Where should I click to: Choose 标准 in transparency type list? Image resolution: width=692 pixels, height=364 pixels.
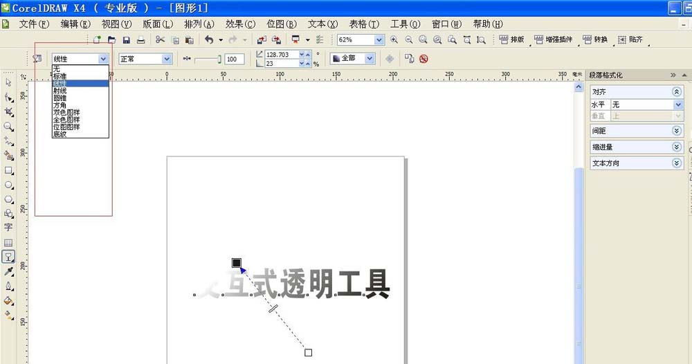coord(80,76)
